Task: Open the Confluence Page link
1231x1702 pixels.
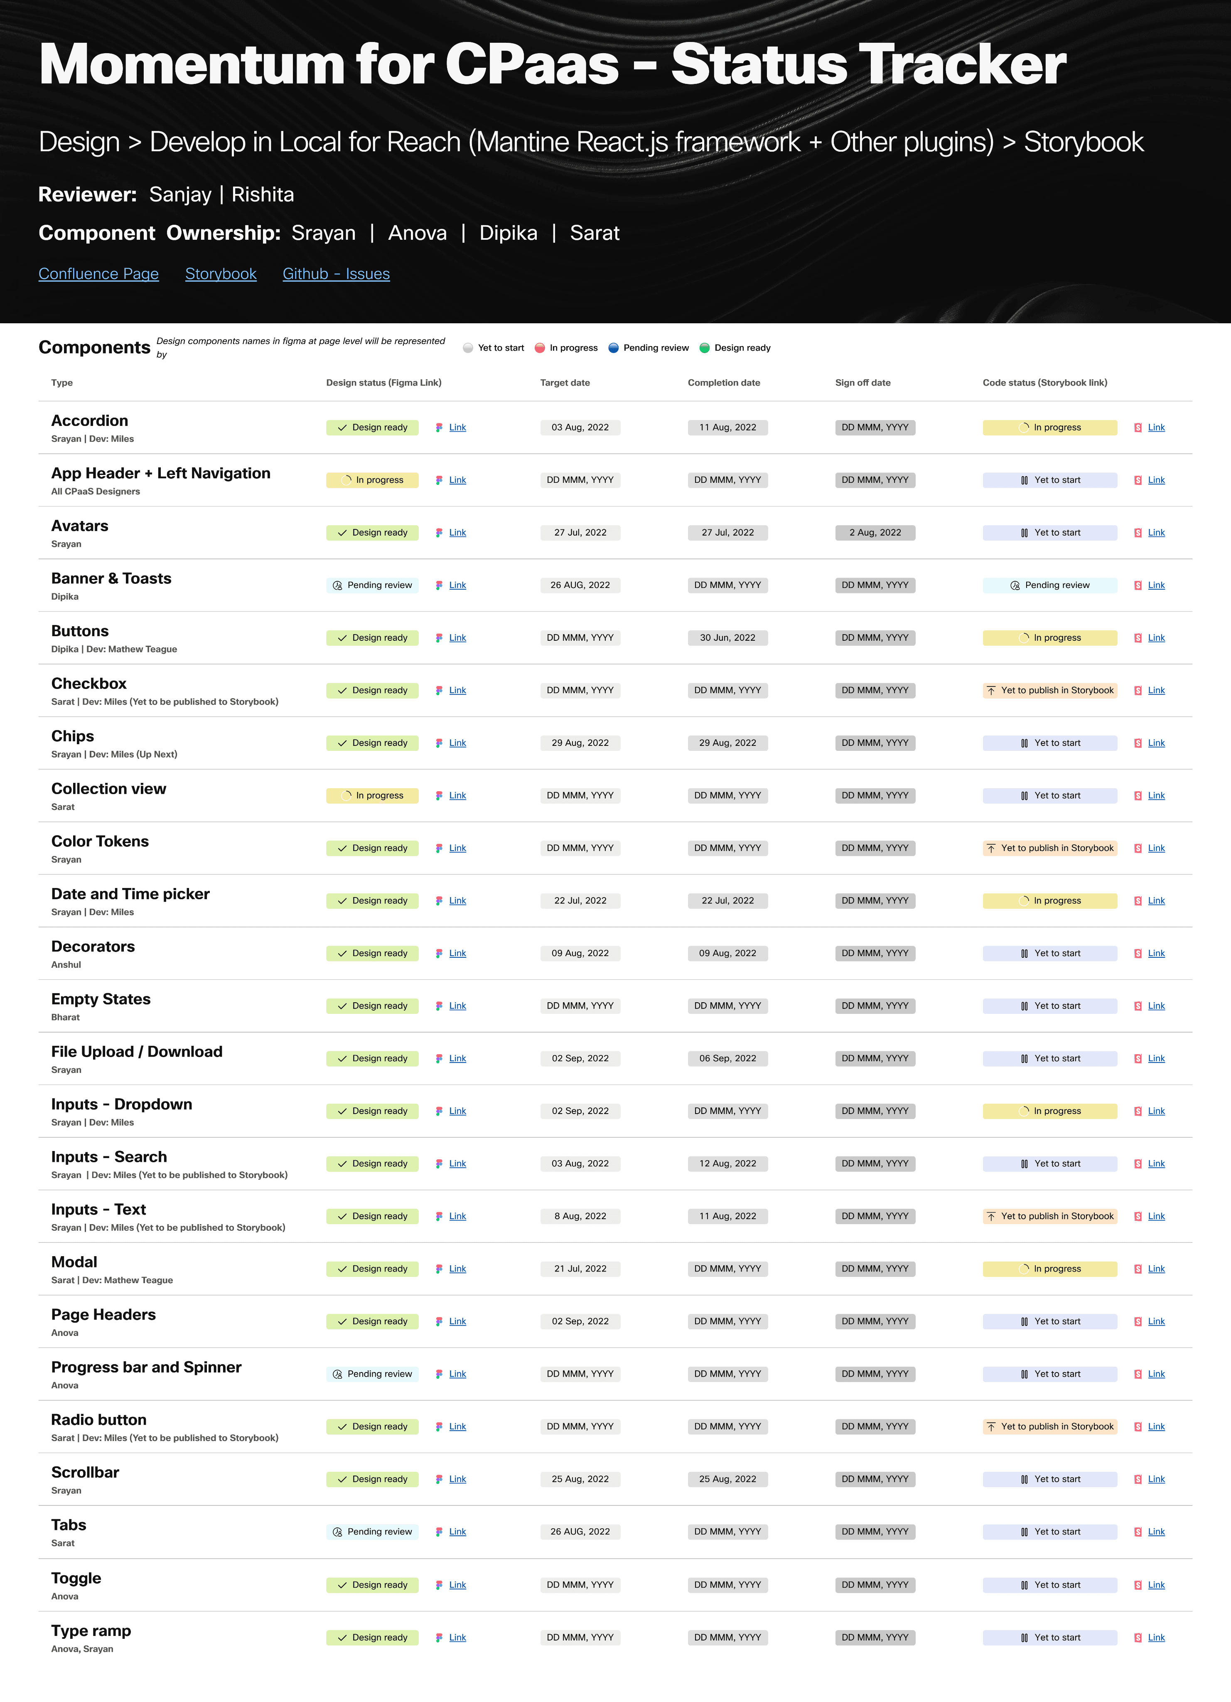Action: click(x=98, y=274)
